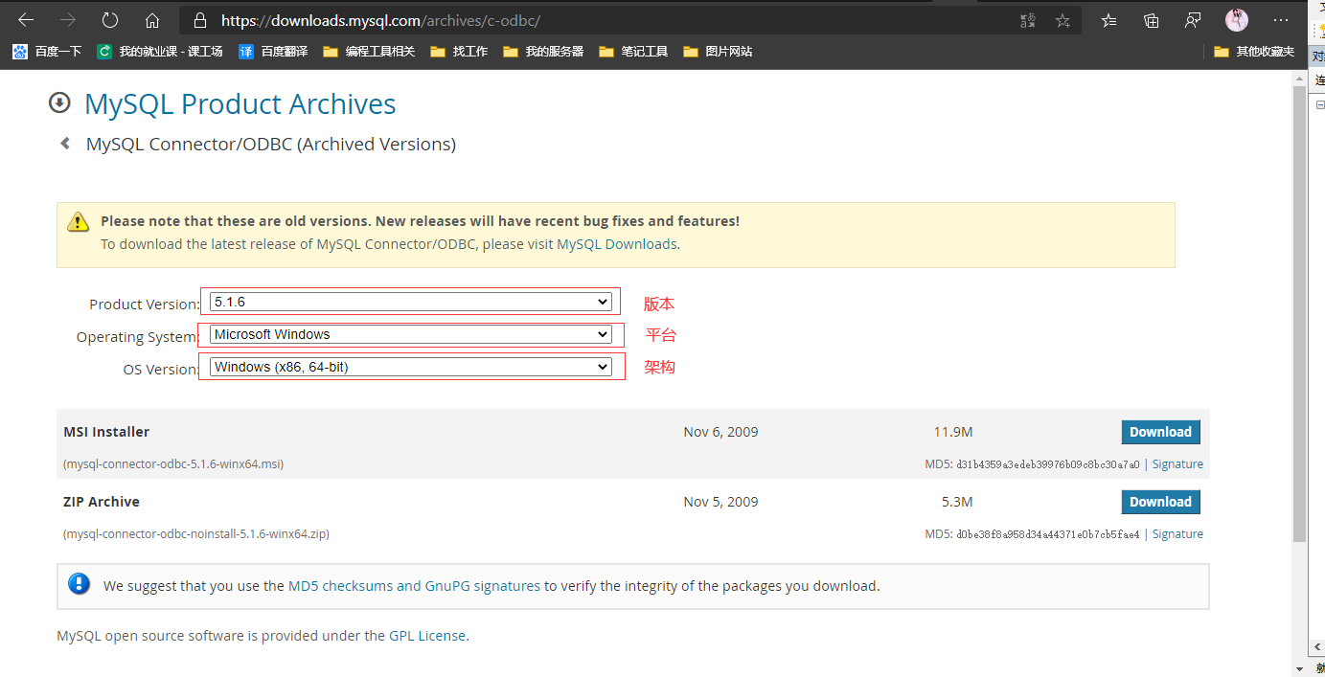Click the MSI Installer MD5 hash
Viewport: 1325px width, 677px height.
click(x=1048, y=463)
